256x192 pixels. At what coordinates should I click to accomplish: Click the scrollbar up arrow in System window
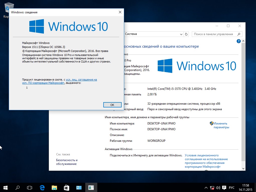tap(243, 41)
